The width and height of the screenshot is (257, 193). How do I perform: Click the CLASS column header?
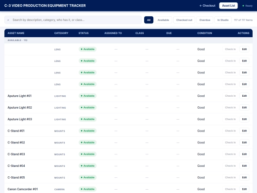139,33
